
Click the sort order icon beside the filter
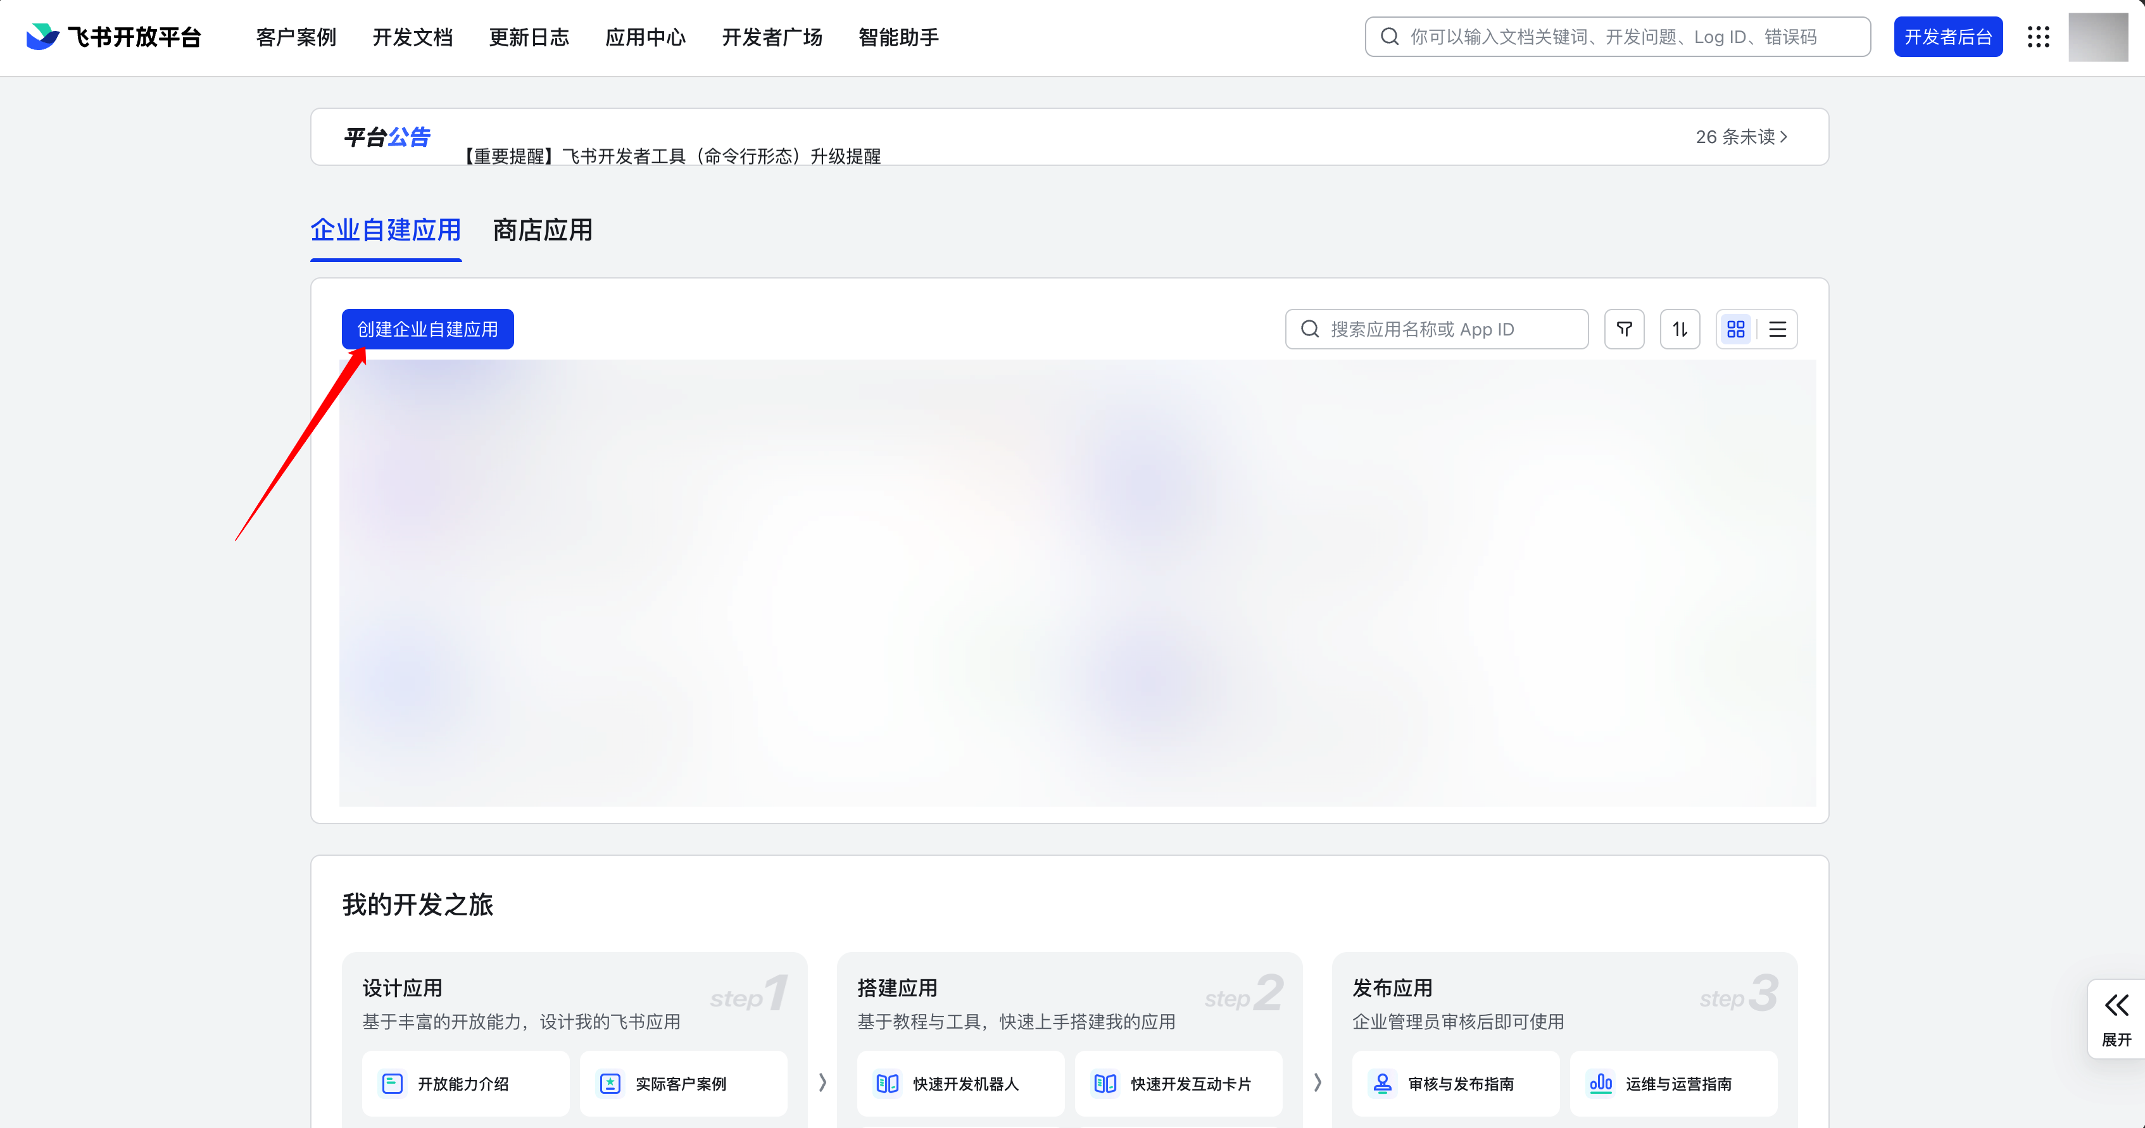coord(1680,329)
